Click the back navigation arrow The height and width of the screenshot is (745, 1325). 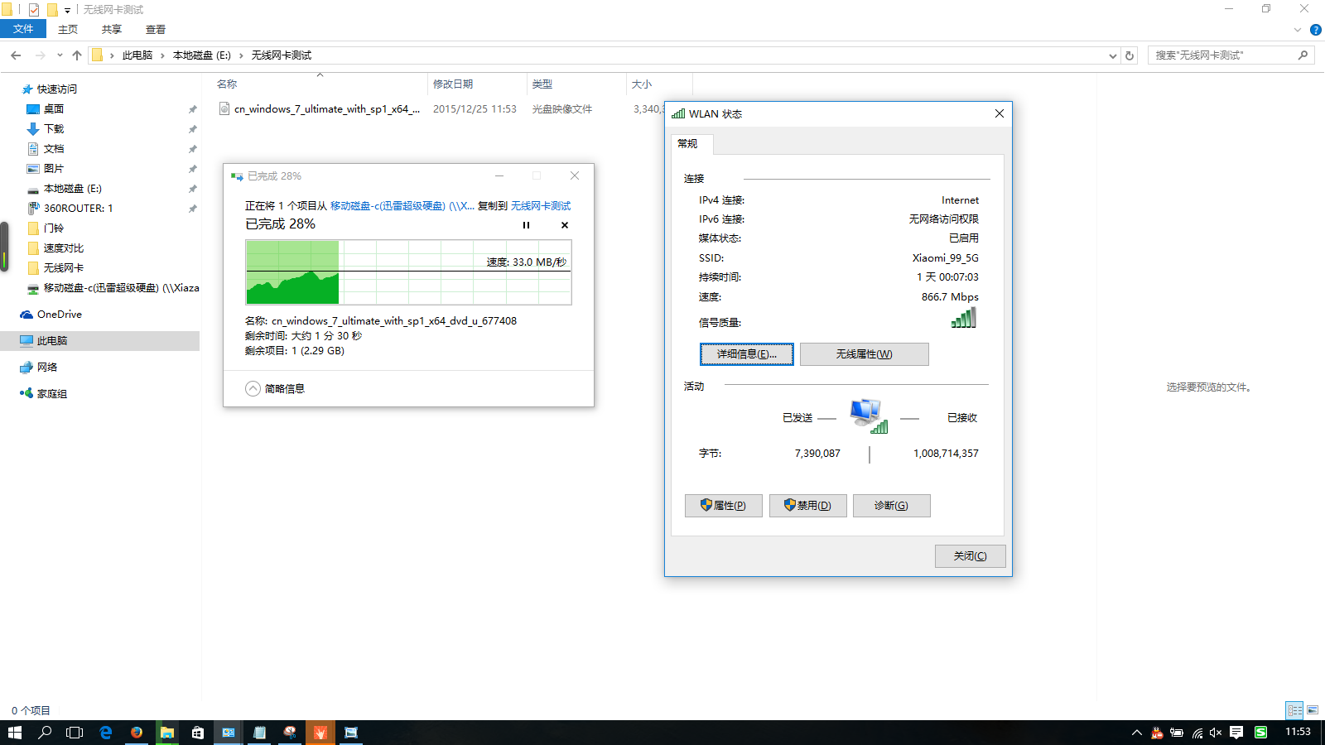click(16, 55)
